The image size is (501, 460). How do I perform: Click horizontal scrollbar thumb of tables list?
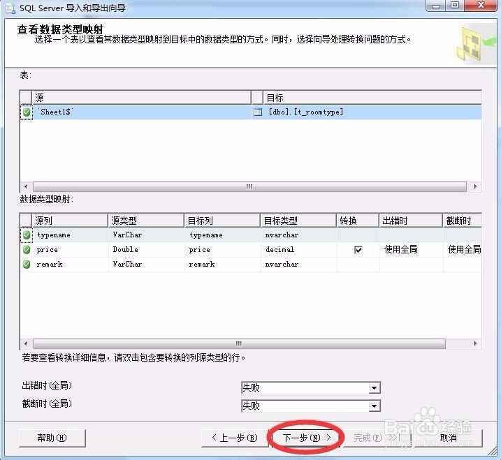point(249,186)
